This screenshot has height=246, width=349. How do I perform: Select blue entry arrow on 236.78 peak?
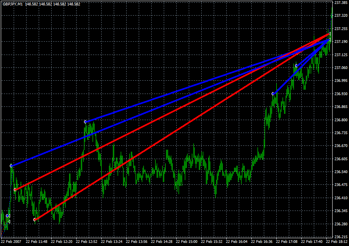coord(85,122)
